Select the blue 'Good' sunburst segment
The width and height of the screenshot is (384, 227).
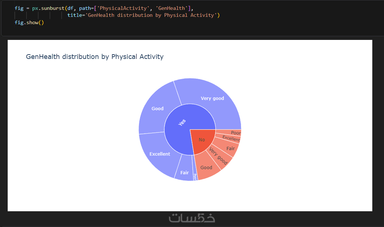coord(158,109)
